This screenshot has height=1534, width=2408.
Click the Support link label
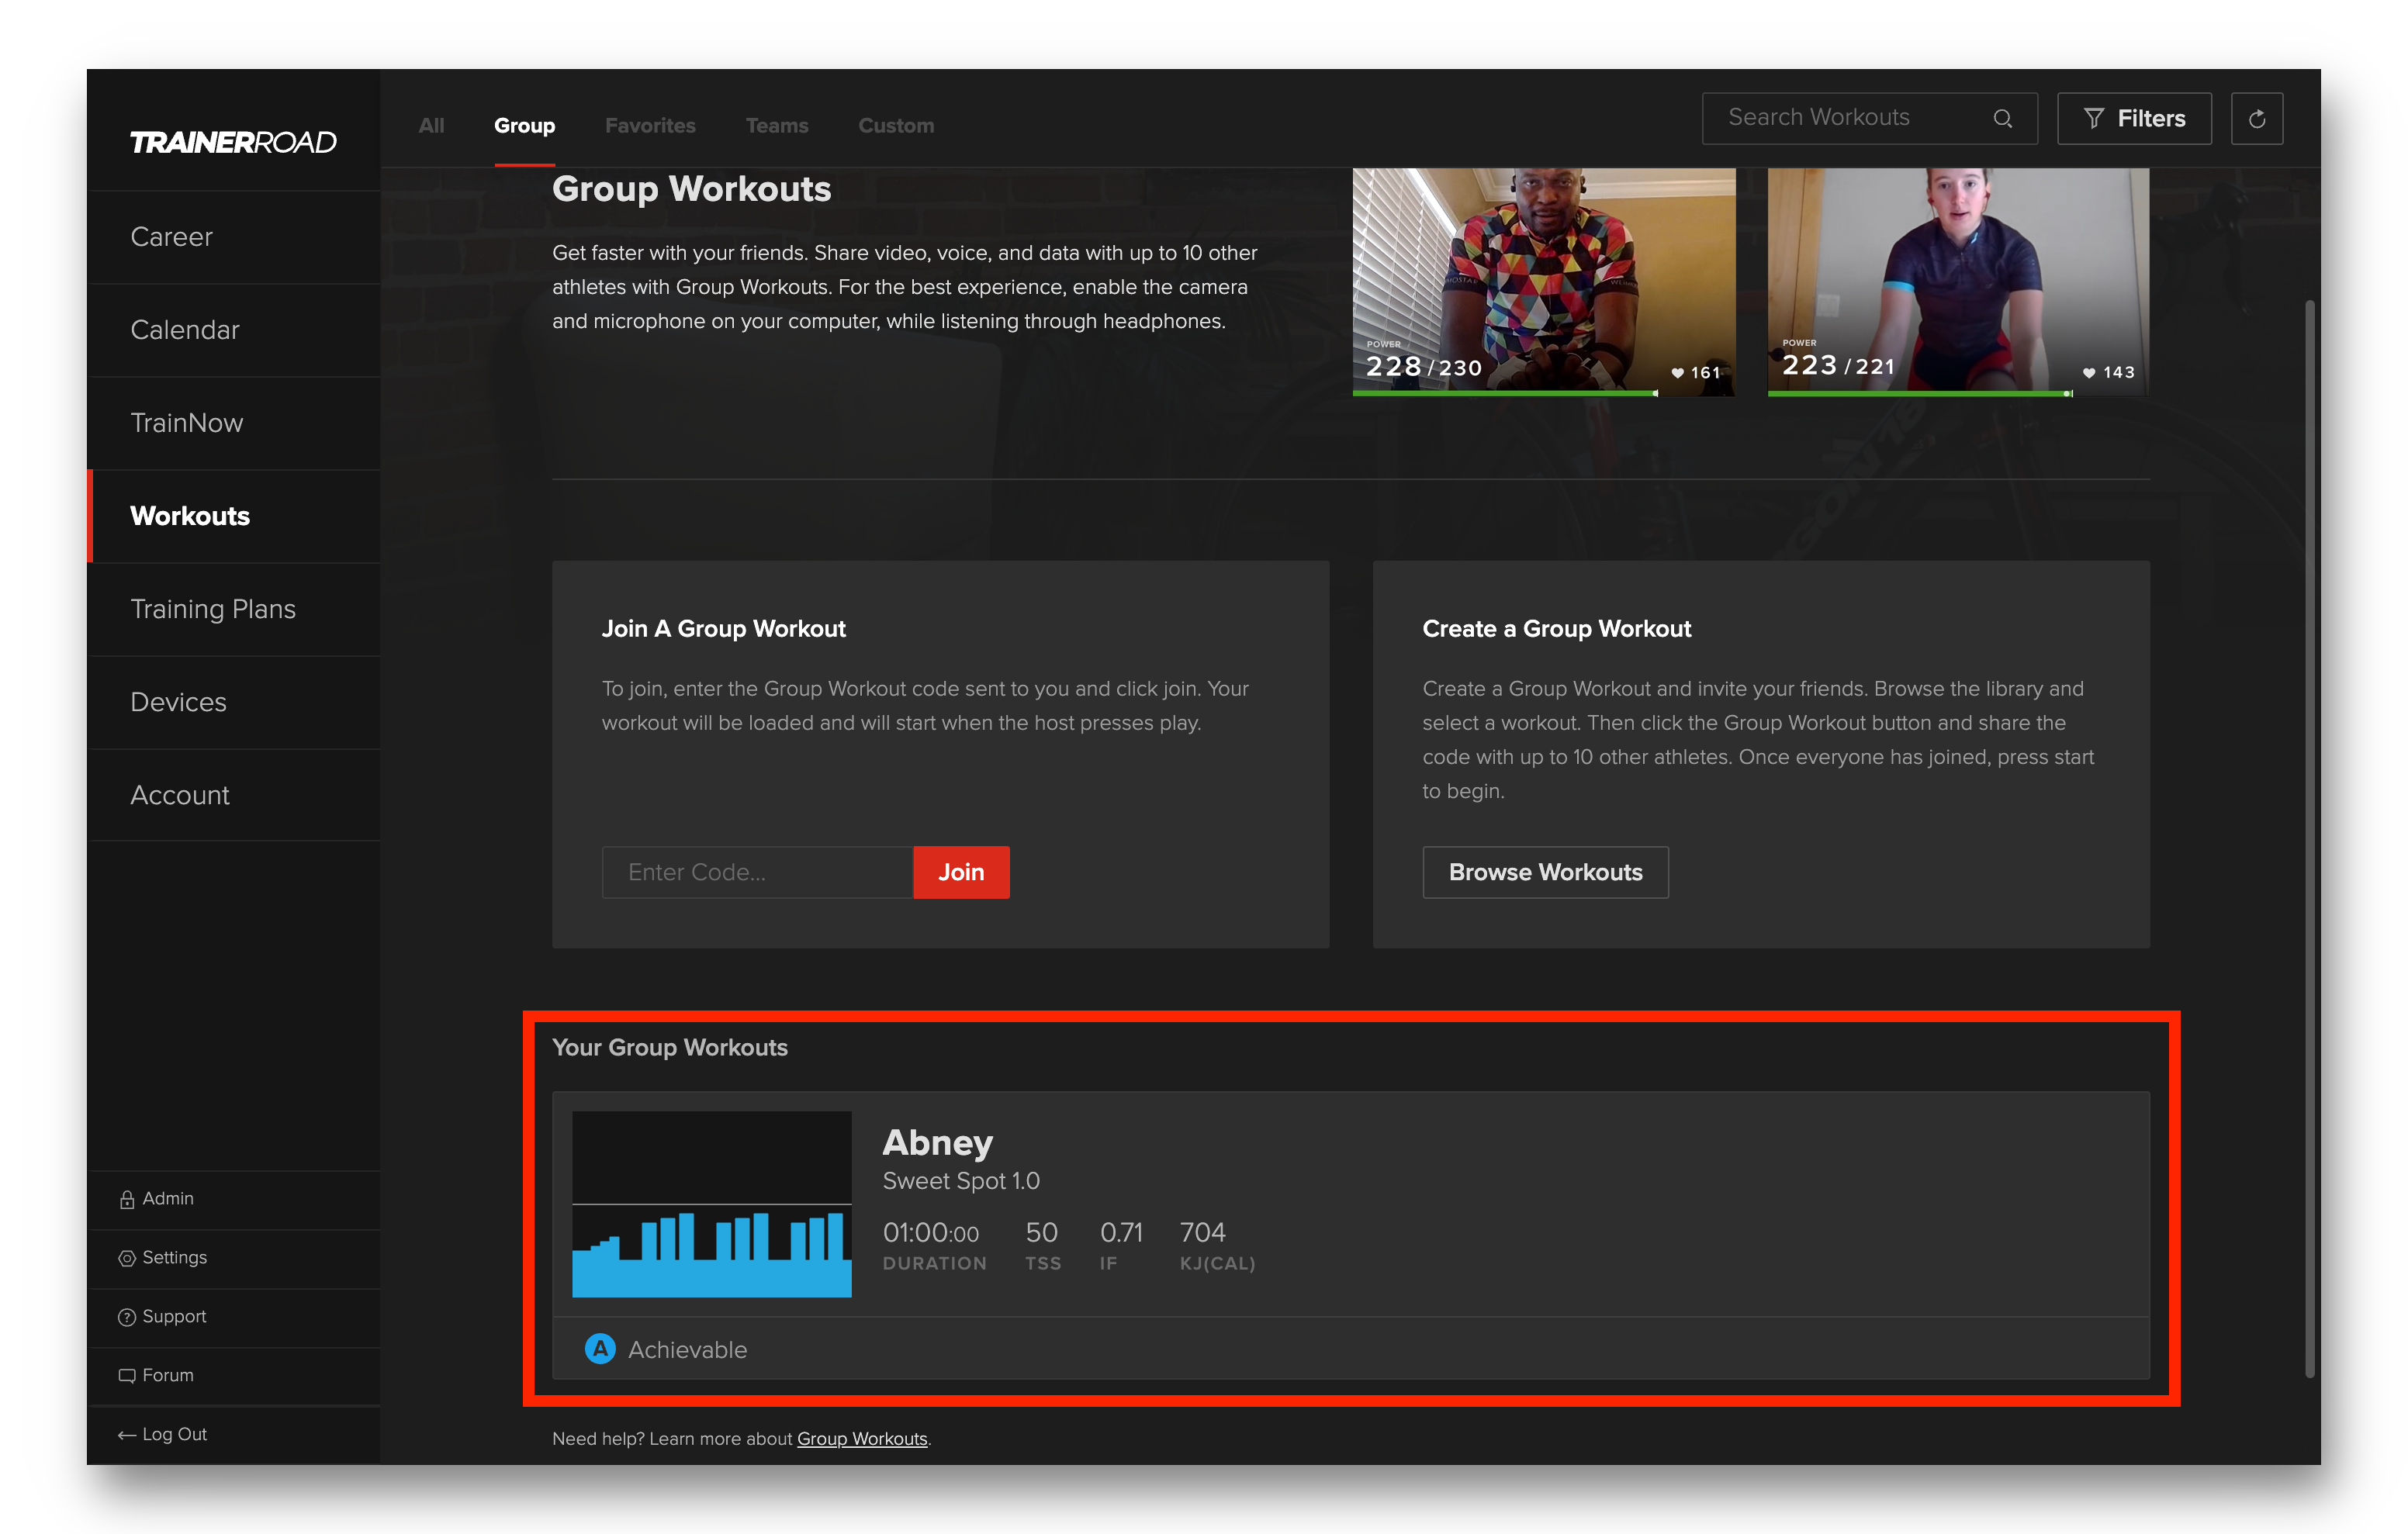[x=174, y=1317]
